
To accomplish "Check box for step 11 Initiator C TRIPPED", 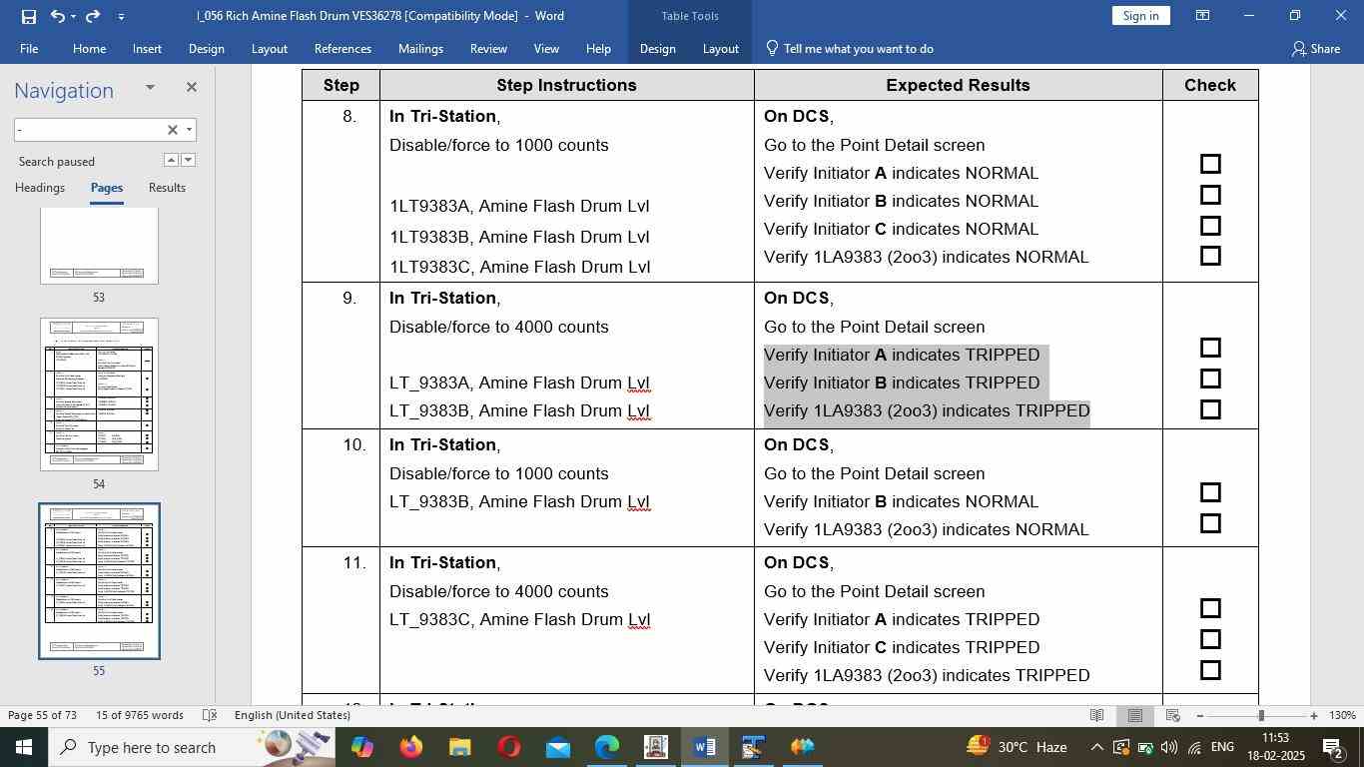I will click(x=1210, y=639).
